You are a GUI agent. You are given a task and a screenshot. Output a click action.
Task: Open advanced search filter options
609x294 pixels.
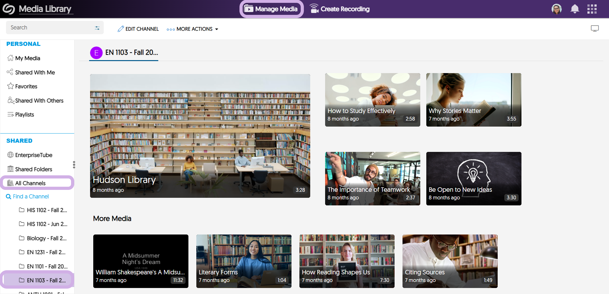[97, 28]
